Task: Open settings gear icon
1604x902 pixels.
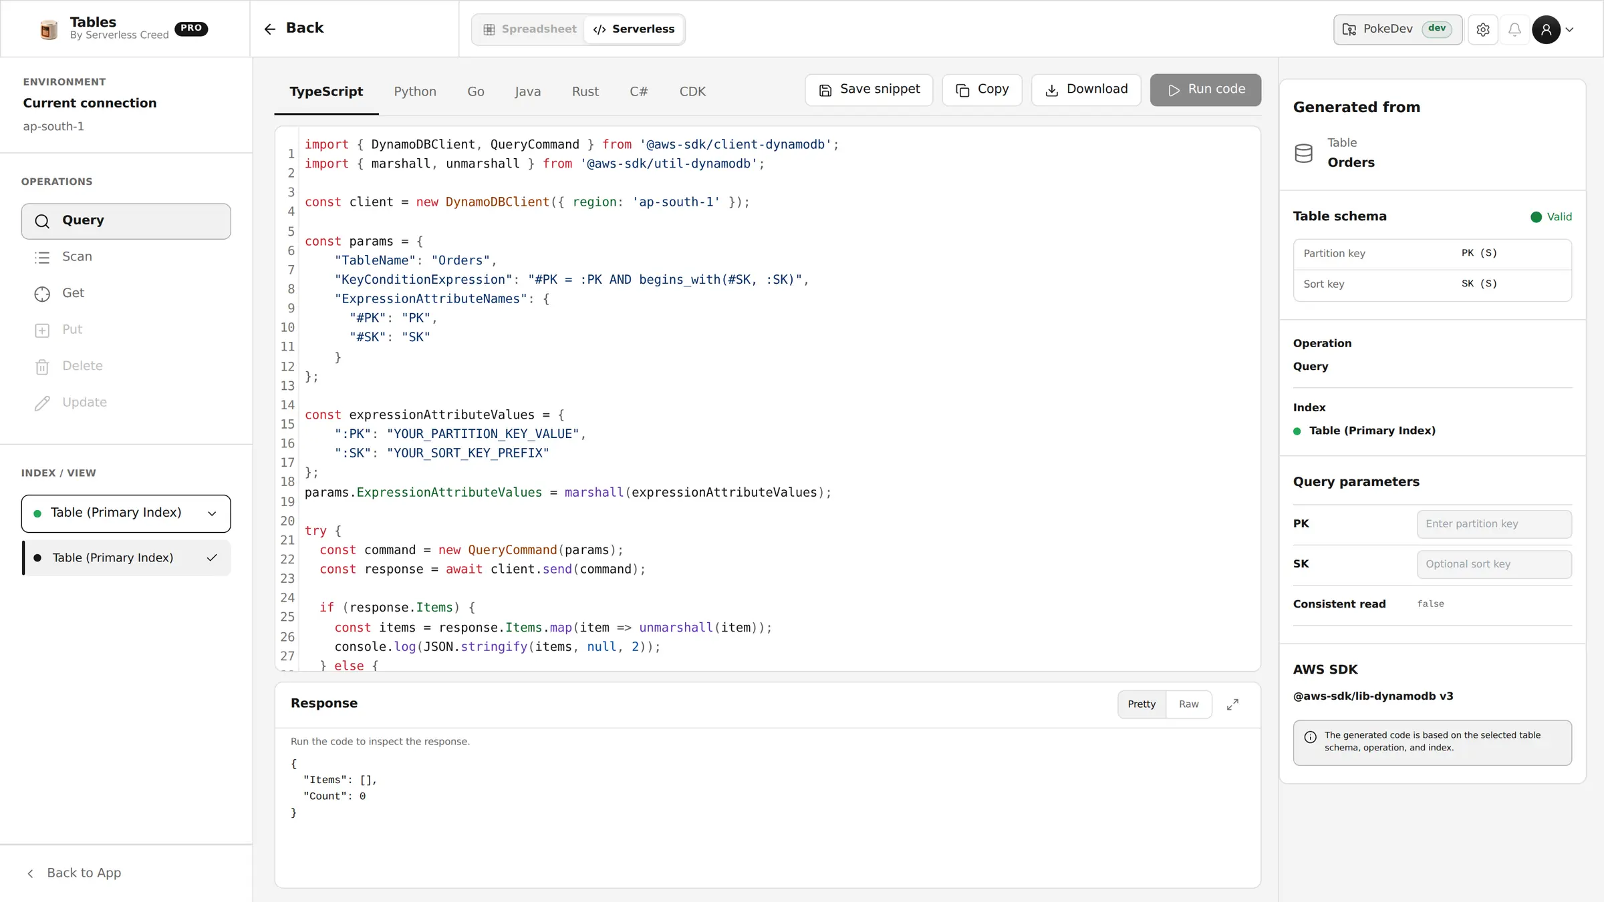Action: pyautogui.click(x=1483, y=29)
